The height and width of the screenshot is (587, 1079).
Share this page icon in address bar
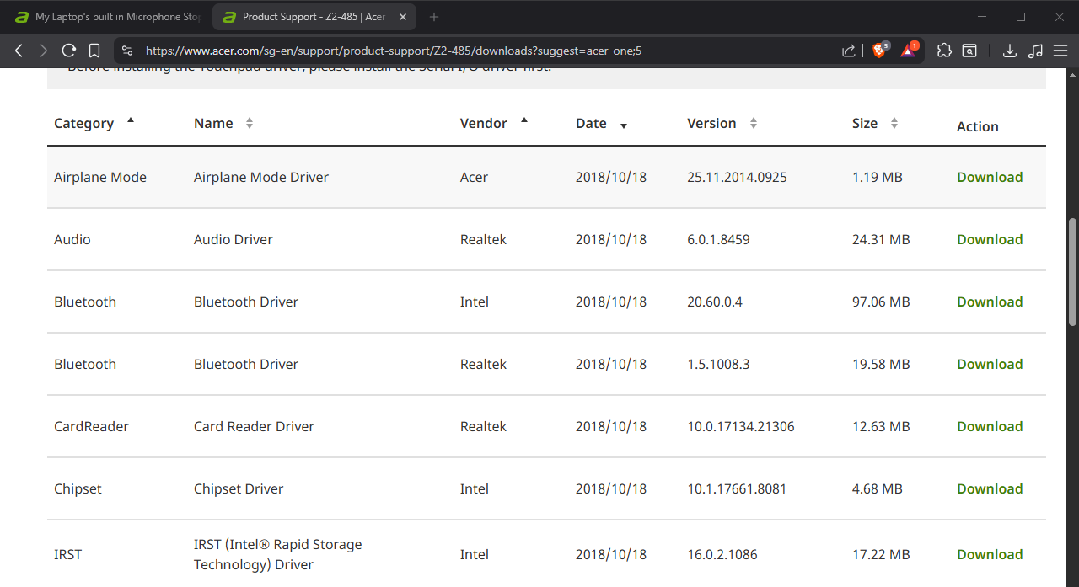click(849, 51)
